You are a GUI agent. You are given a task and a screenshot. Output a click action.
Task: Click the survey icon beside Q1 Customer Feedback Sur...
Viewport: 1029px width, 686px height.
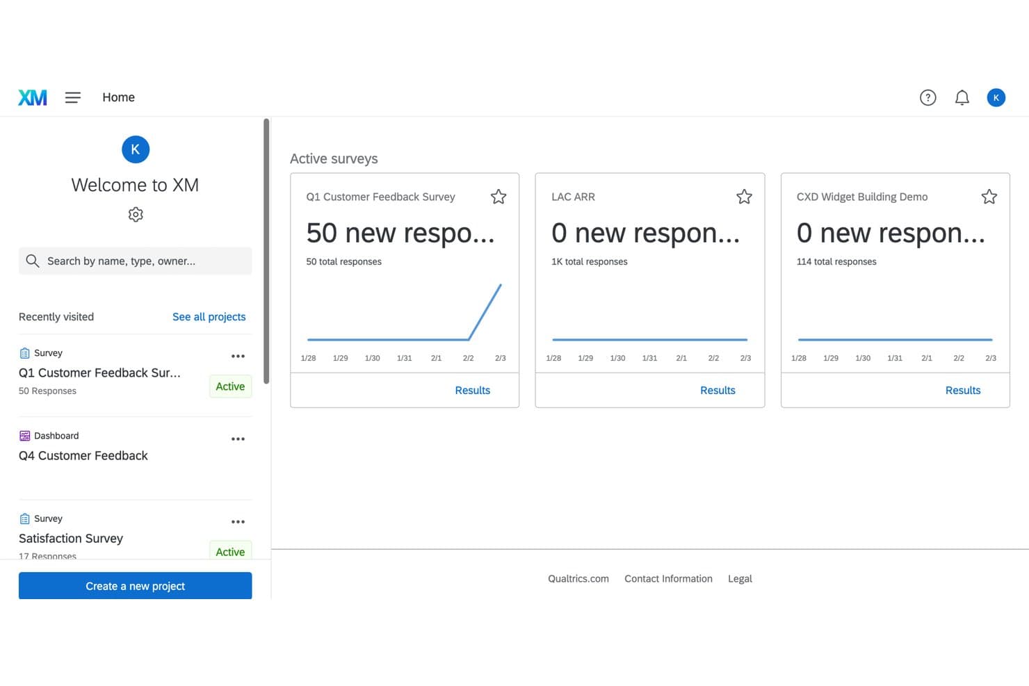24,353
